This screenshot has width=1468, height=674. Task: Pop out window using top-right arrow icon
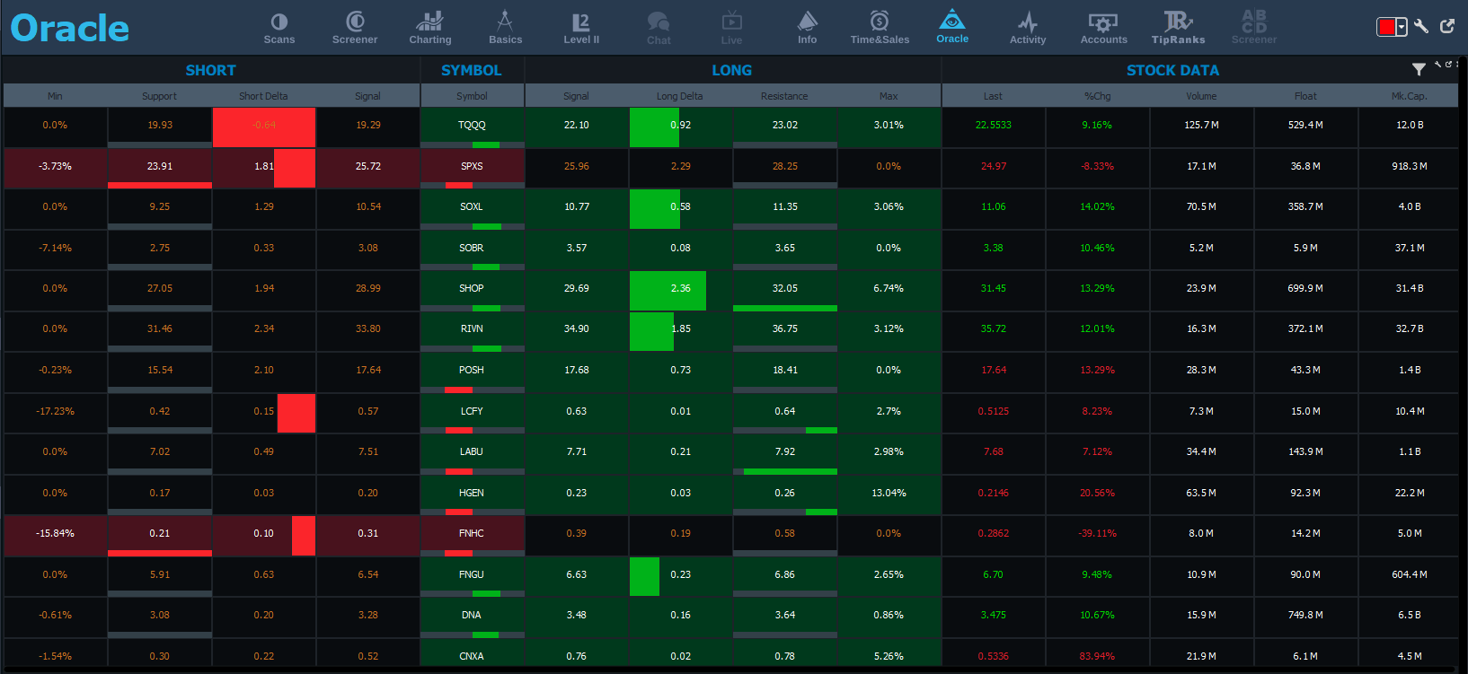click(1447, 26)
